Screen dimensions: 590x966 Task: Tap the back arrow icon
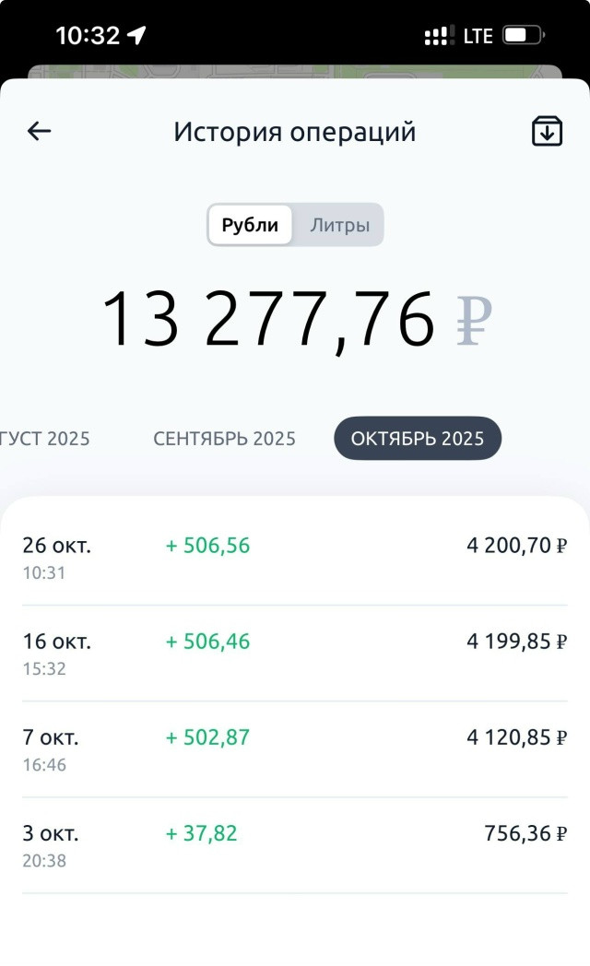click(x=39, y=132)
